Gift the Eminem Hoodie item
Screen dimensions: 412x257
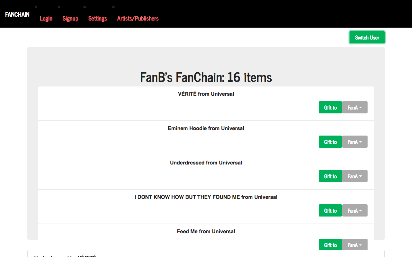(x=330, y=142)
